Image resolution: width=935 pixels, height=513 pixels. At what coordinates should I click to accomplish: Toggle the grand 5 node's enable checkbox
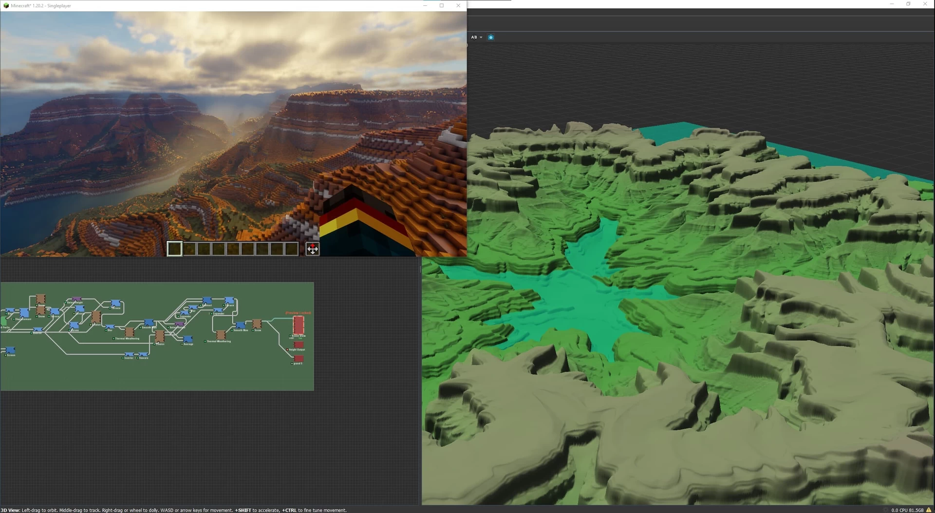[x=292, y=364]
